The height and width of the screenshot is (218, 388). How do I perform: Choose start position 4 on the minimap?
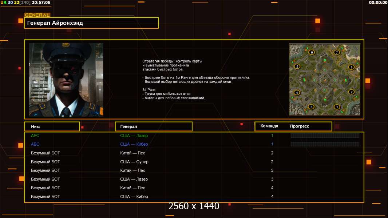[297, 93]
